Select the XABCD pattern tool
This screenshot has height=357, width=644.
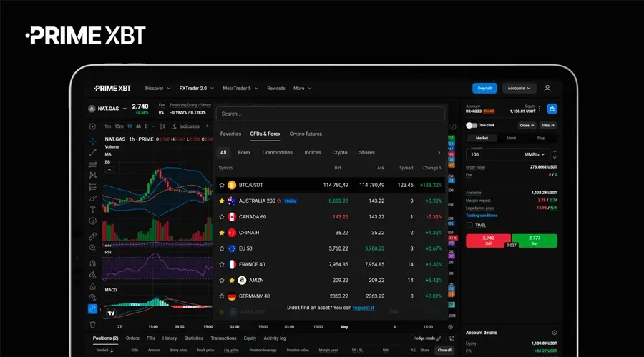[93, 175]
